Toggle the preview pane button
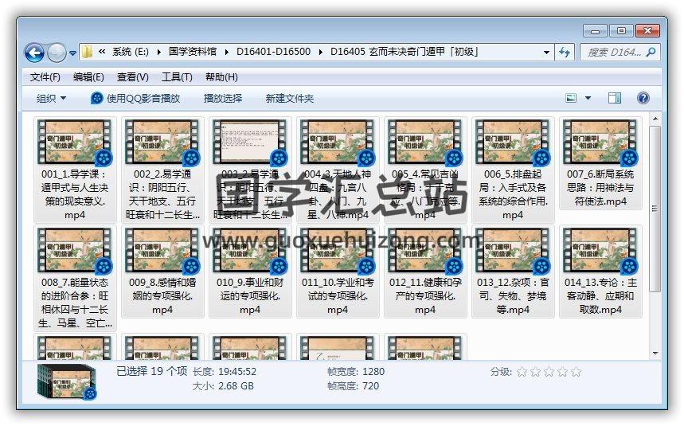 tap(615, 98)
